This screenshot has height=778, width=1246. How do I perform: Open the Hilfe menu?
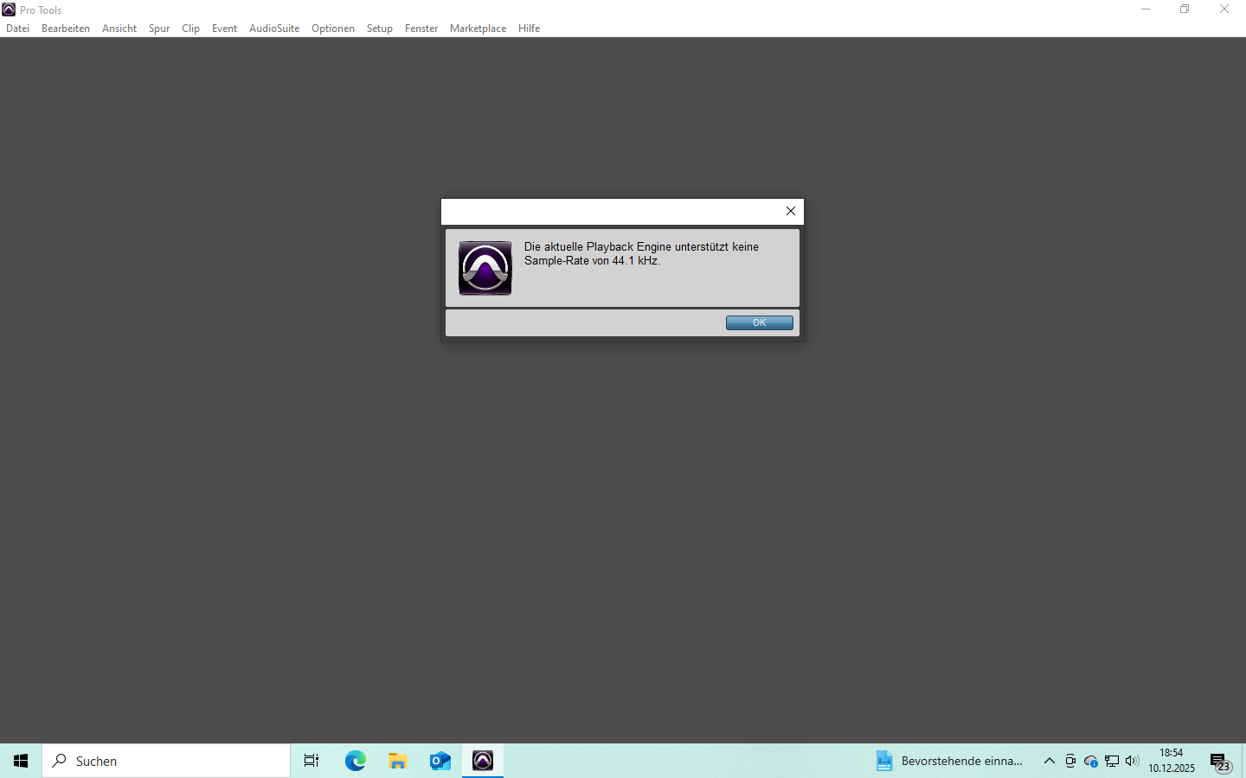pyautogui.click(x=529, y=29)
